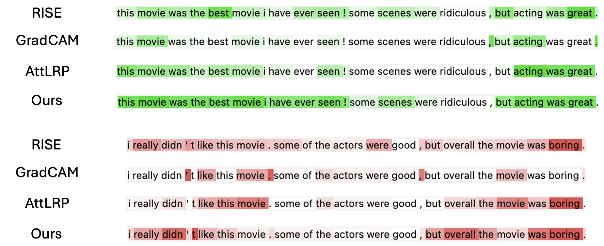Click the first AttLRP method label
The width and height of the screenshot is (604, 246).
tap(48, 71)
